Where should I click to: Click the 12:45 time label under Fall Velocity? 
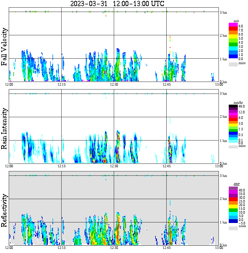167,85
